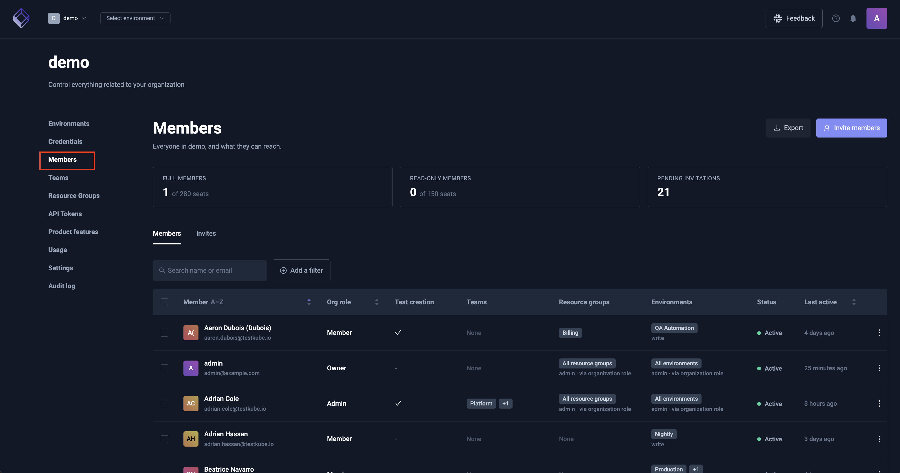
Task: Open the notifications bell icon
Action: [853, 18]
